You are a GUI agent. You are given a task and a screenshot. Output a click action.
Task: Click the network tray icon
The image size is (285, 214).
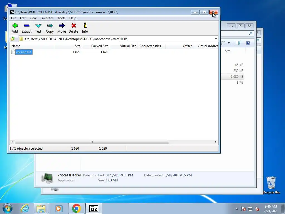pos(250,209)
